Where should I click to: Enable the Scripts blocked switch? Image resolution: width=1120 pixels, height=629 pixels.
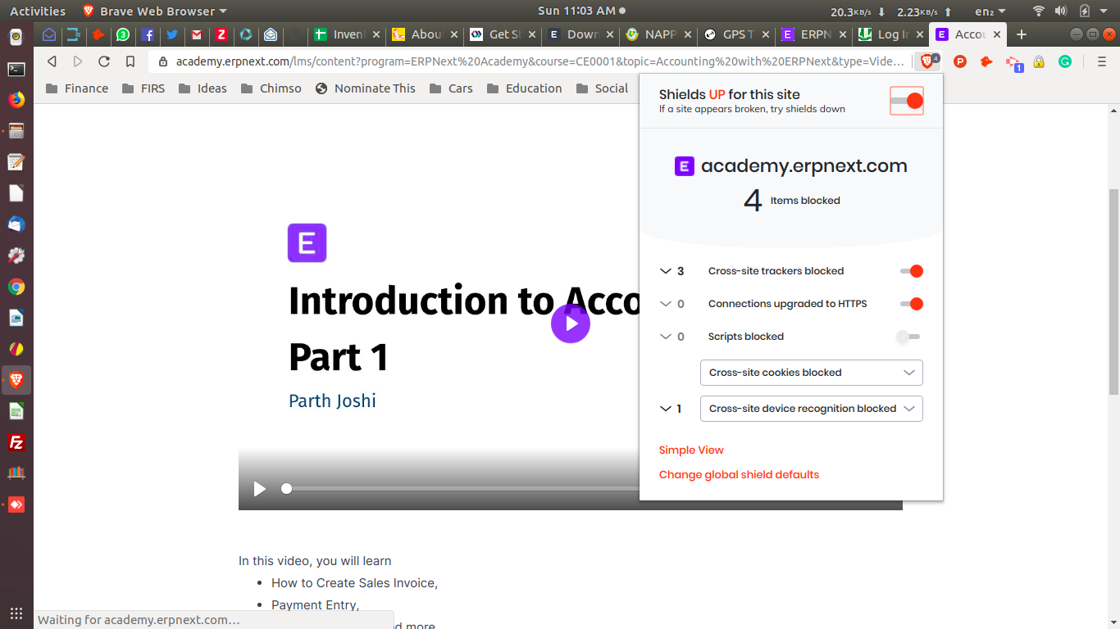tap(908, 337)
